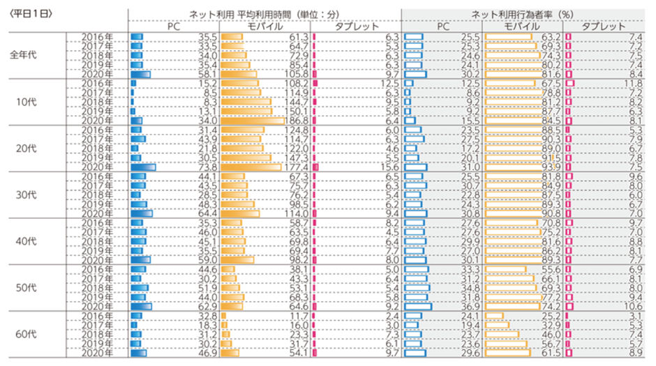Click the 20代 2020年 PC bar 73.8
The image size is (656, 366).
(143, 167)
